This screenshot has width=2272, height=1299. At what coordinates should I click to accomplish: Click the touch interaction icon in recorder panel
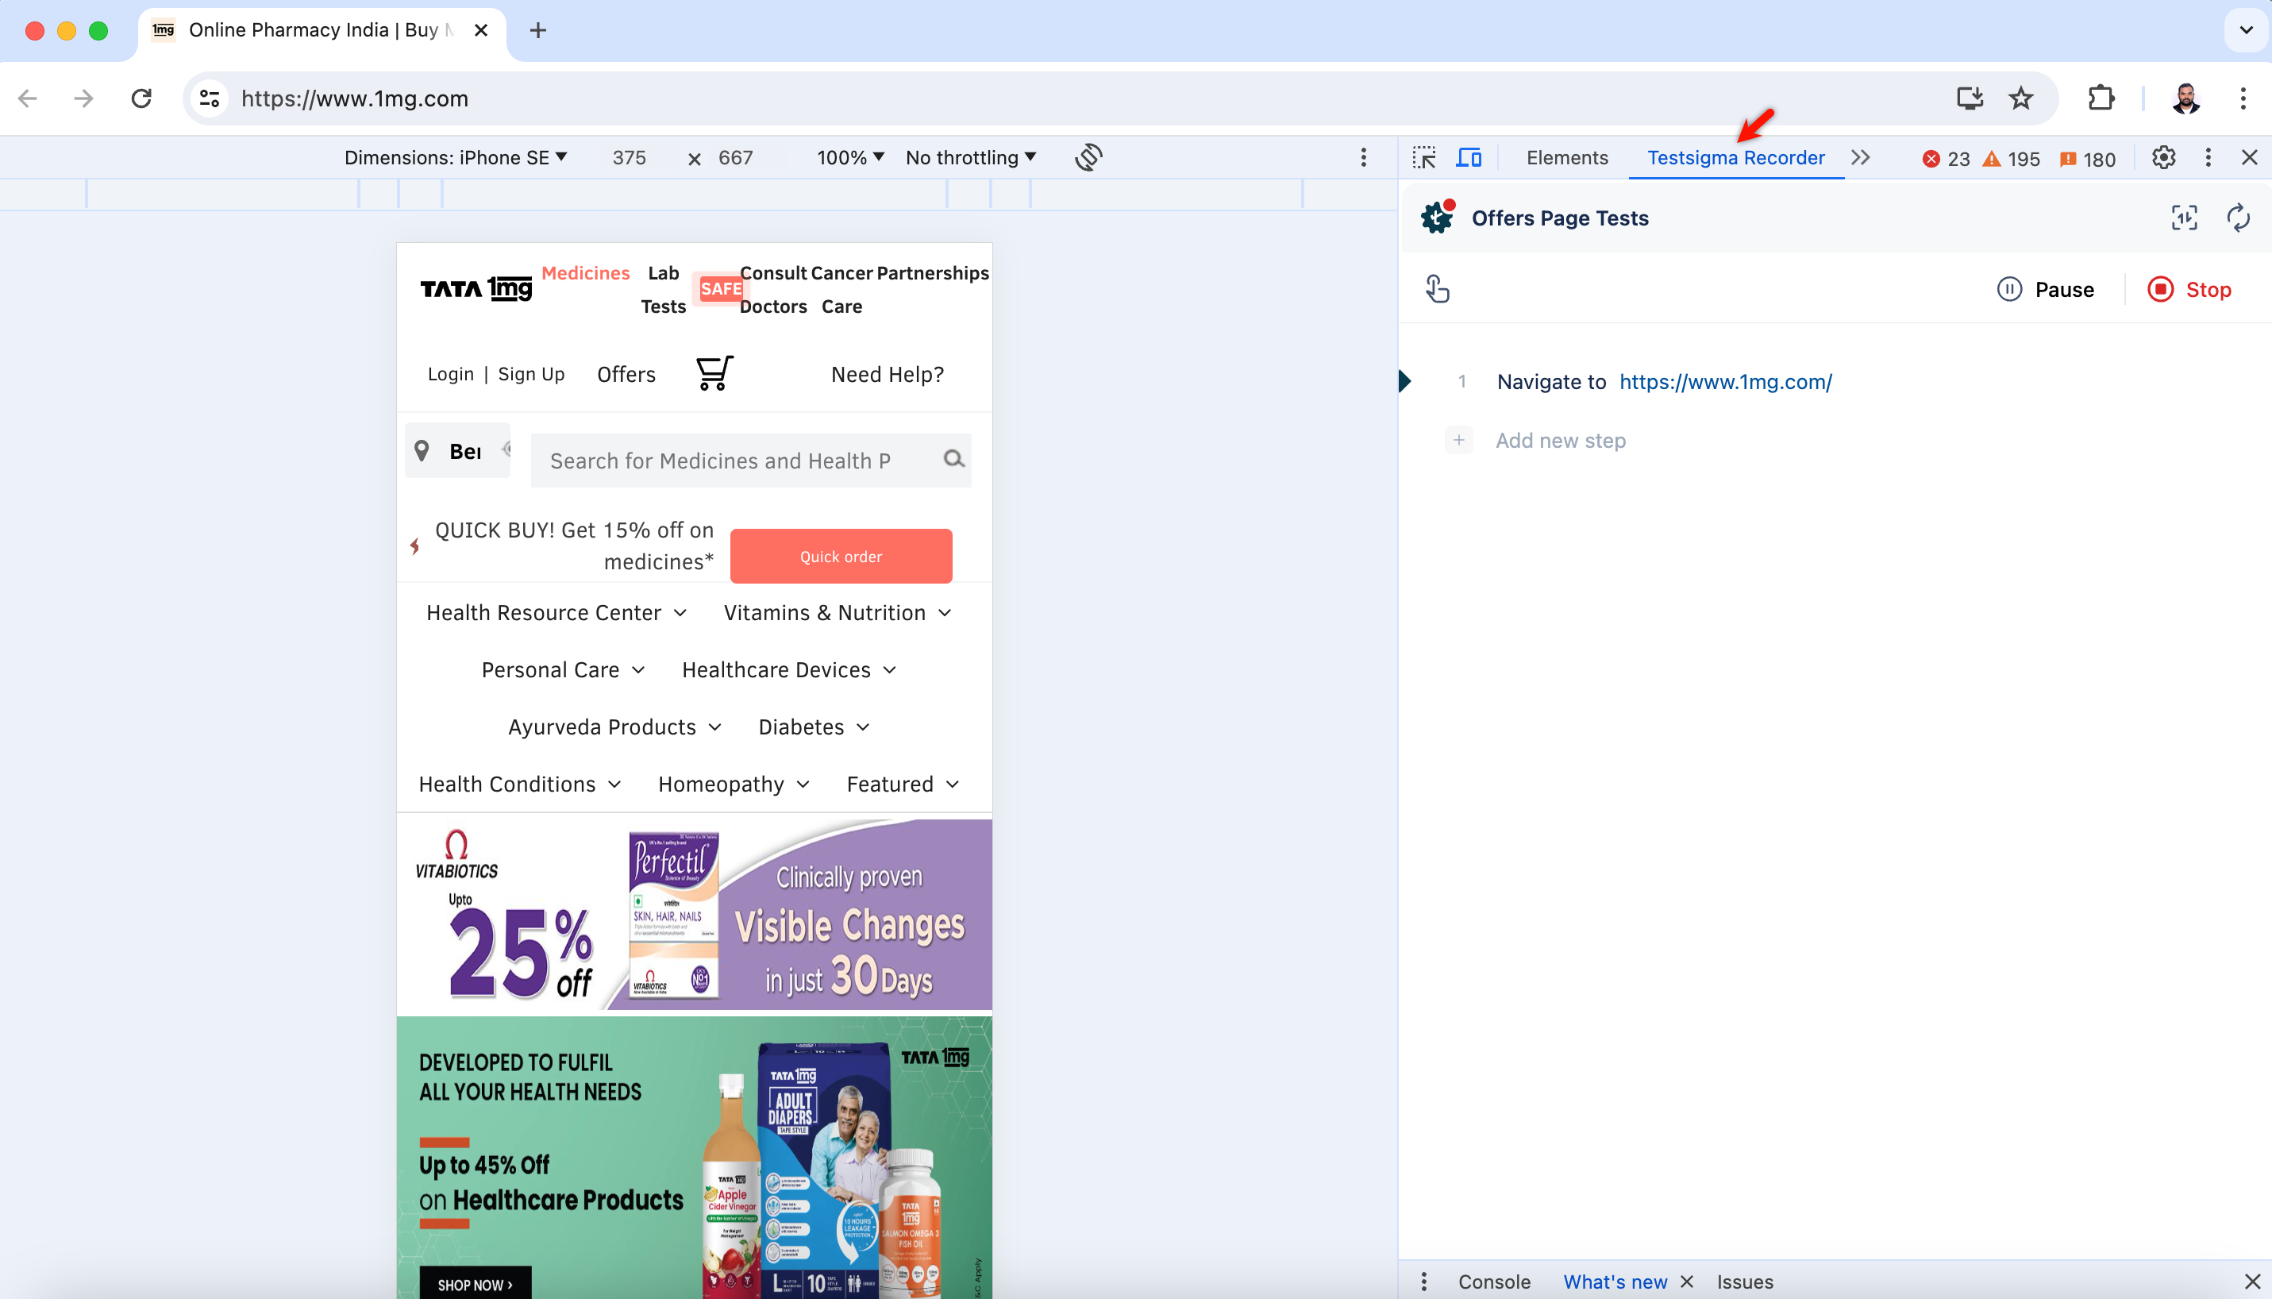(1437, 288)
